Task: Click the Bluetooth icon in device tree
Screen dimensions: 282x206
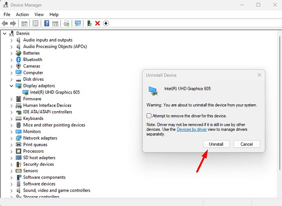Action: click(19, 59)
